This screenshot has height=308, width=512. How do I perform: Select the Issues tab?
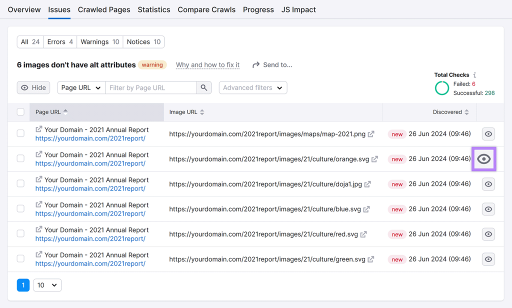pyautogui.click(x=59, y=10)
